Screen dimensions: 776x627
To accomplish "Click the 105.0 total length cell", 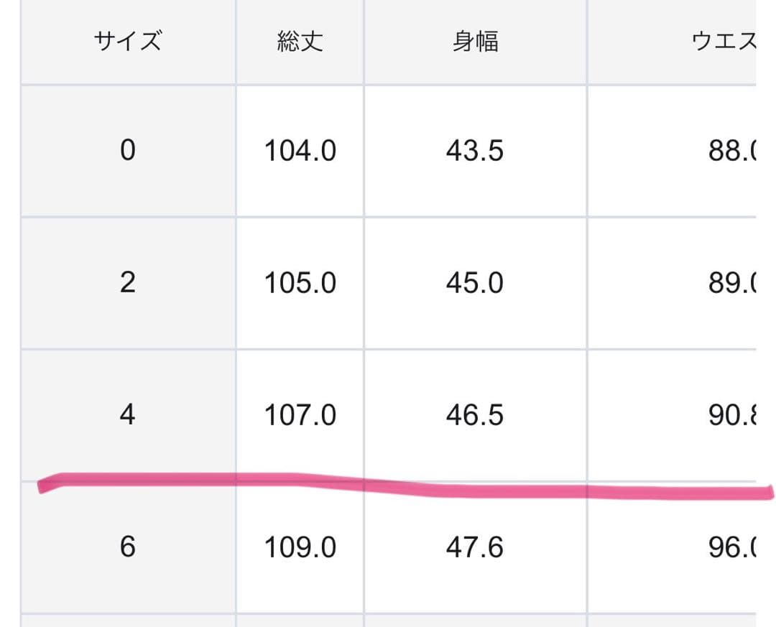I will [x=300, y=283].
